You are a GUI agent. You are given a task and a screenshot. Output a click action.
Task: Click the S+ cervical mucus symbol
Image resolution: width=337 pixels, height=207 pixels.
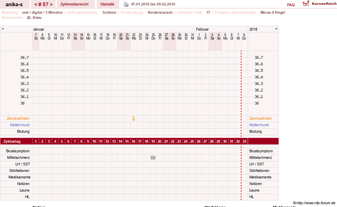134,118
